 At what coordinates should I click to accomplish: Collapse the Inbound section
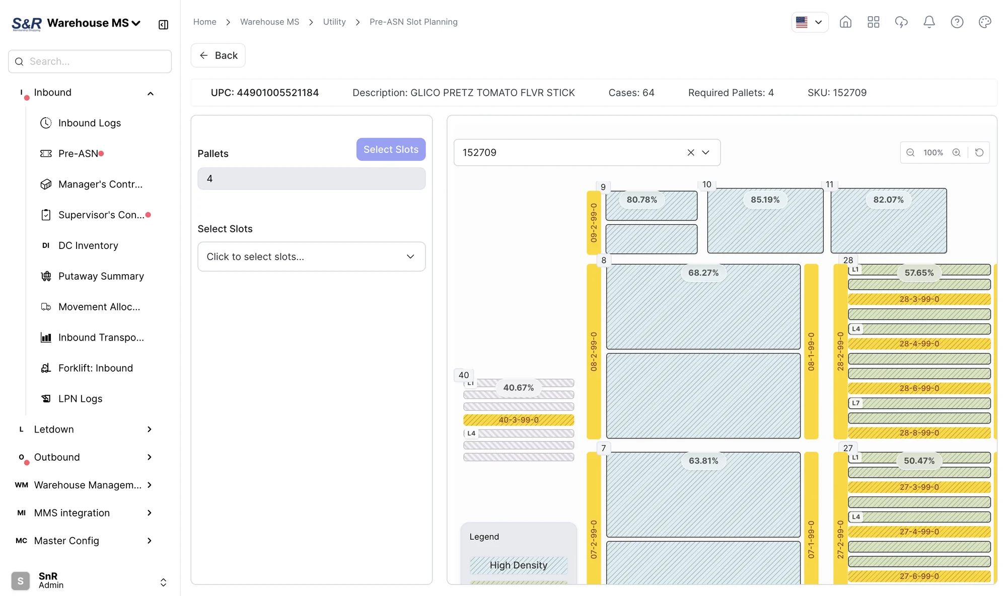[x=151, y=93]
